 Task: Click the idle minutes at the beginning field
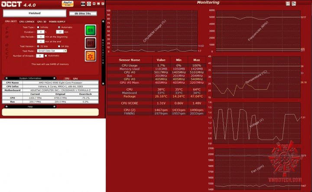[x=41, y=36]
